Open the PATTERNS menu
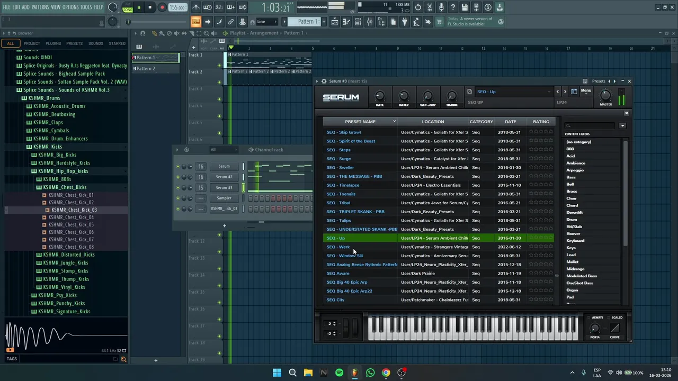This screenshot has width=678, height=381. point(40,7)
